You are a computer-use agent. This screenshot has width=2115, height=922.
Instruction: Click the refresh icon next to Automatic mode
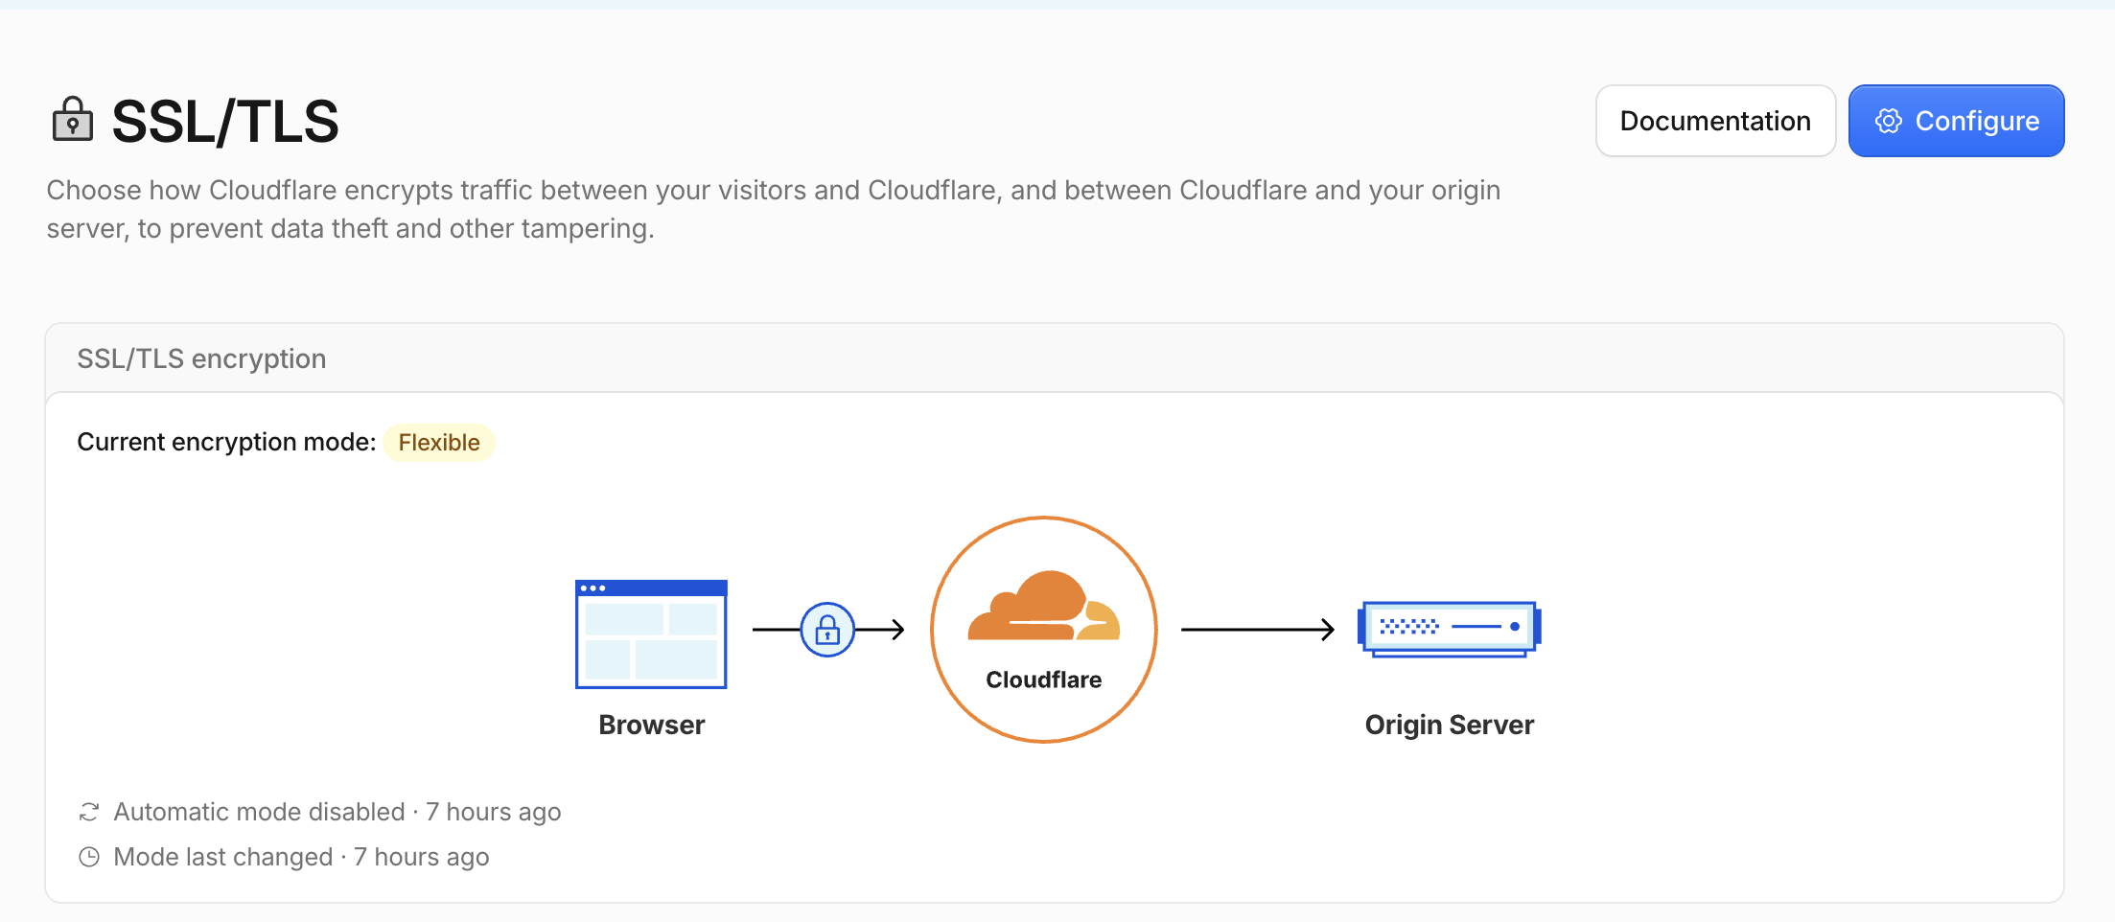[89, 812]
